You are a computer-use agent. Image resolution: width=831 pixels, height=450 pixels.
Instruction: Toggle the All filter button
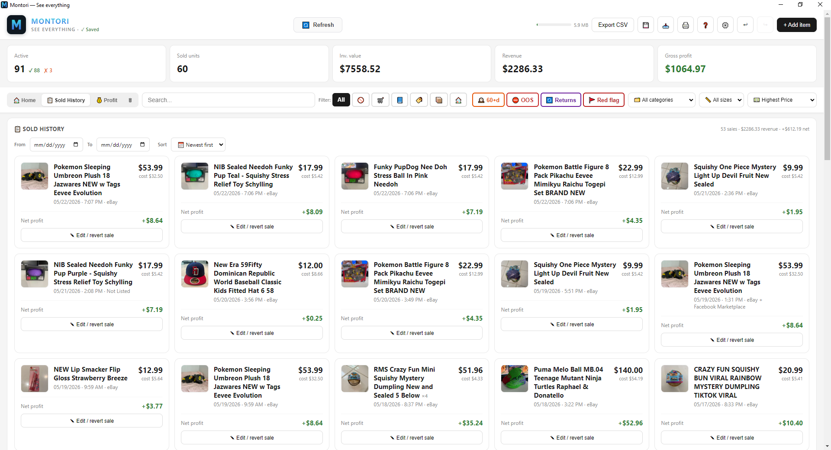341,100
